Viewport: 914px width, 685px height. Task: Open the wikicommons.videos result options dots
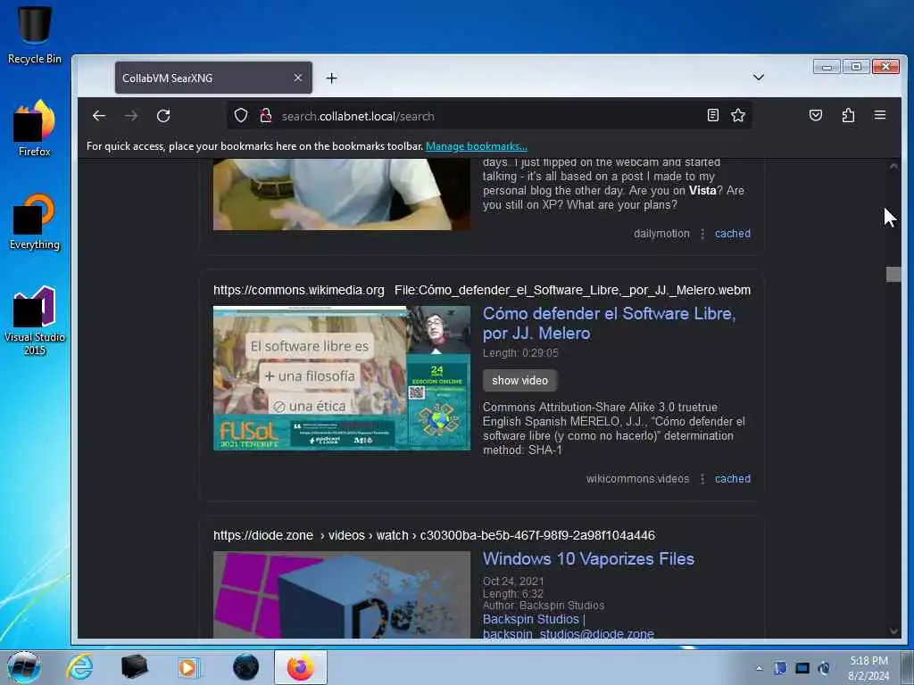[702, 479]
